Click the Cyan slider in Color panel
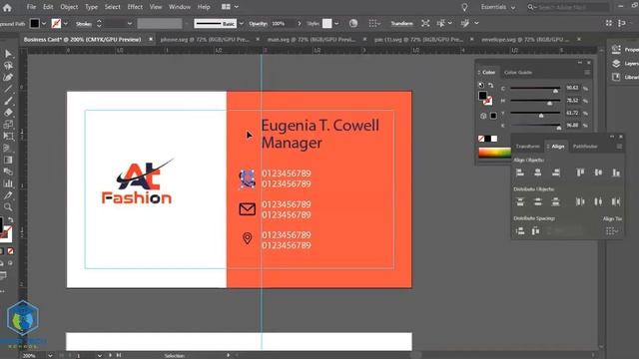Image resolution: width=639 pixels, height=359 pixels. (535, 89)
